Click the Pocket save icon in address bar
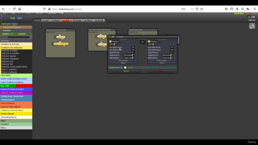 point(197,9)
